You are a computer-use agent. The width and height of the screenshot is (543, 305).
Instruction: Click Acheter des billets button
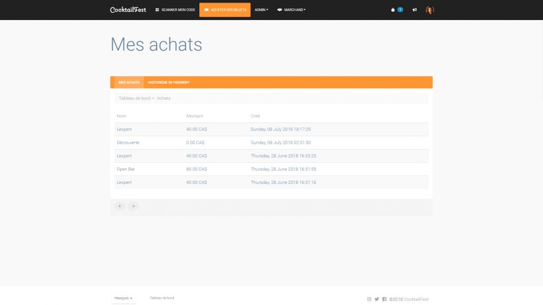(225, 9)
